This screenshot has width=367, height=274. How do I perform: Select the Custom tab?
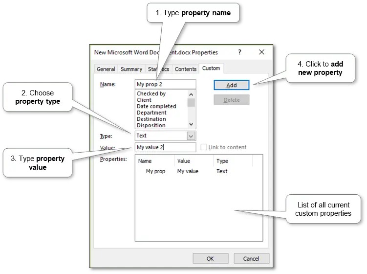211,68
